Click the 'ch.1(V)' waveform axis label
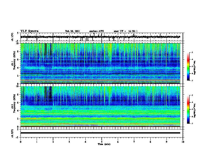Screen dimensions: 206x159 pos(12,37)
